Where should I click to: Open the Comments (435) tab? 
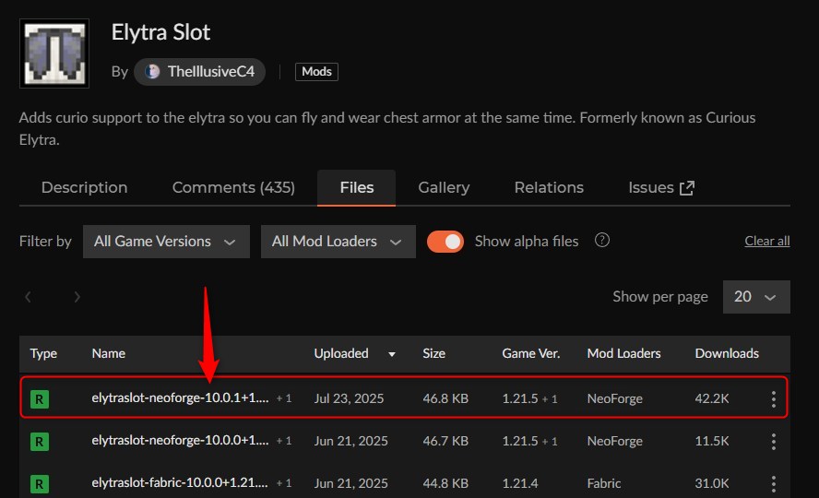[x=233, y=187]
